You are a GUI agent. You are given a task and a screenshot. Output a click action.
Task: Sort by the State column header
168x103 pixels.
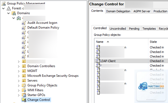pyautogui.click(x=158, y=42)
